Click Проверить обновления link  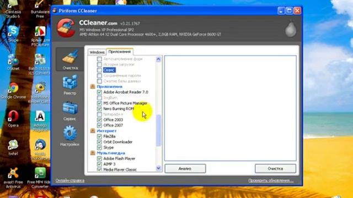[x=271, y=180]
